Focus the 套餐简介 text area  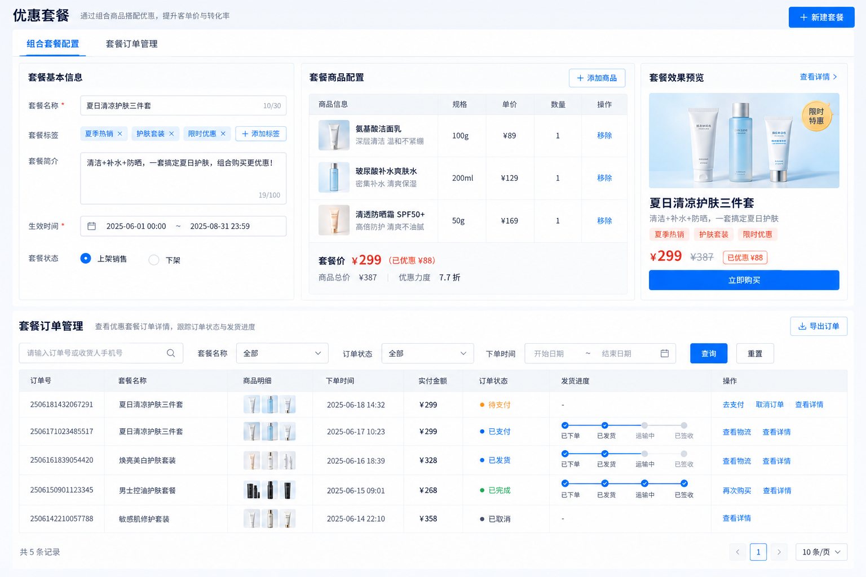[x=183, y=178]
